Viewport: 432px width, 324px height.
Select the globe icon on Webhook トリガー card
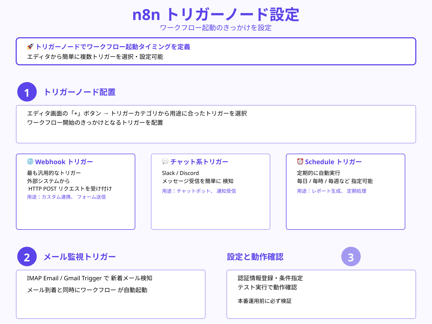[31, 162]
